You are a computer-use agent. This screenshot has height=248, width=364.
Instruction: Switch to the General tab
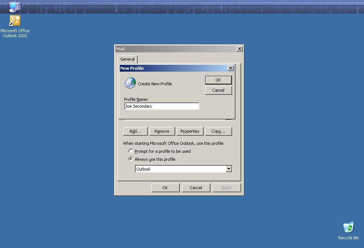click(x=127, y=59)
